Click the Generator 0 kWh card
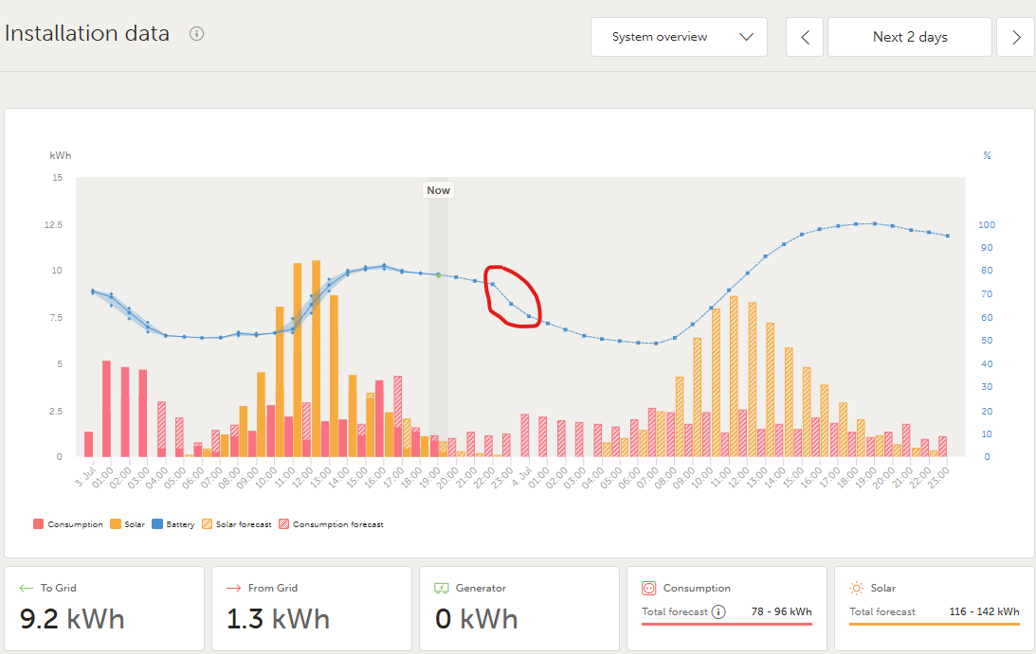1036x654 pixels. coord(519,609)
